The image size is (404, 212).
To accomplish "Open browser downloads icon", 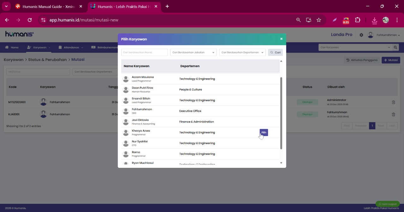I will 374,20.
